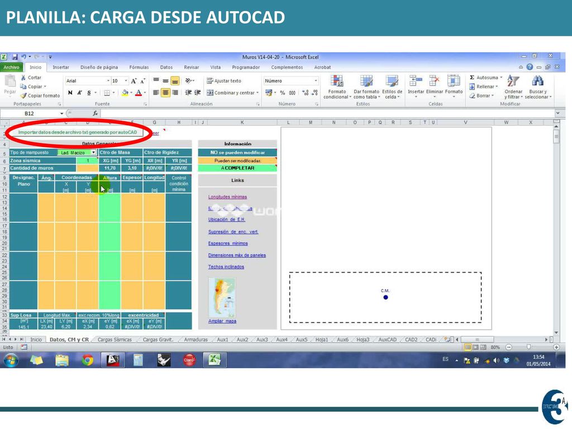This screenshot has height=429, width=572.
Task: Align text to the left
Action: pos(156,93)
